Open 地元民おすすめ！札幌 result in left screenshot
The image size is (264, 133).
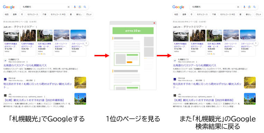(38, 85)
